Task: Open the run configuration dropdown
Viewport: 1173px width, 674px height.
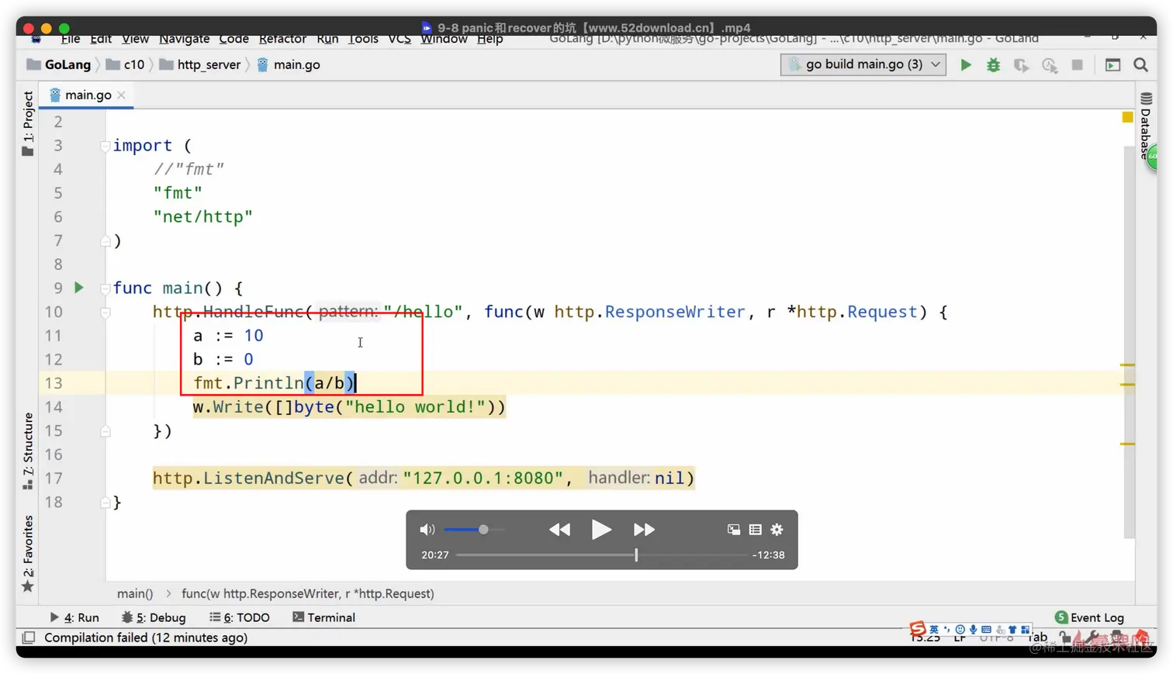Action: [863, 64]
